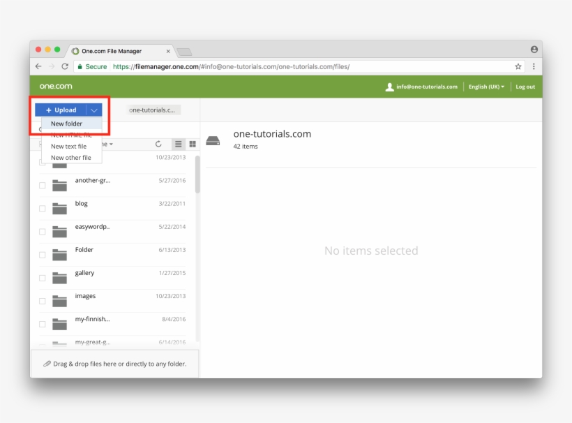
Task: Open the images folder name
Action: (x=85, y=296)
